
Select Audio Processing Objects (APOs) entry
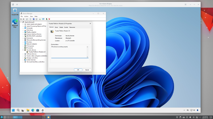[x=36, y=26]
